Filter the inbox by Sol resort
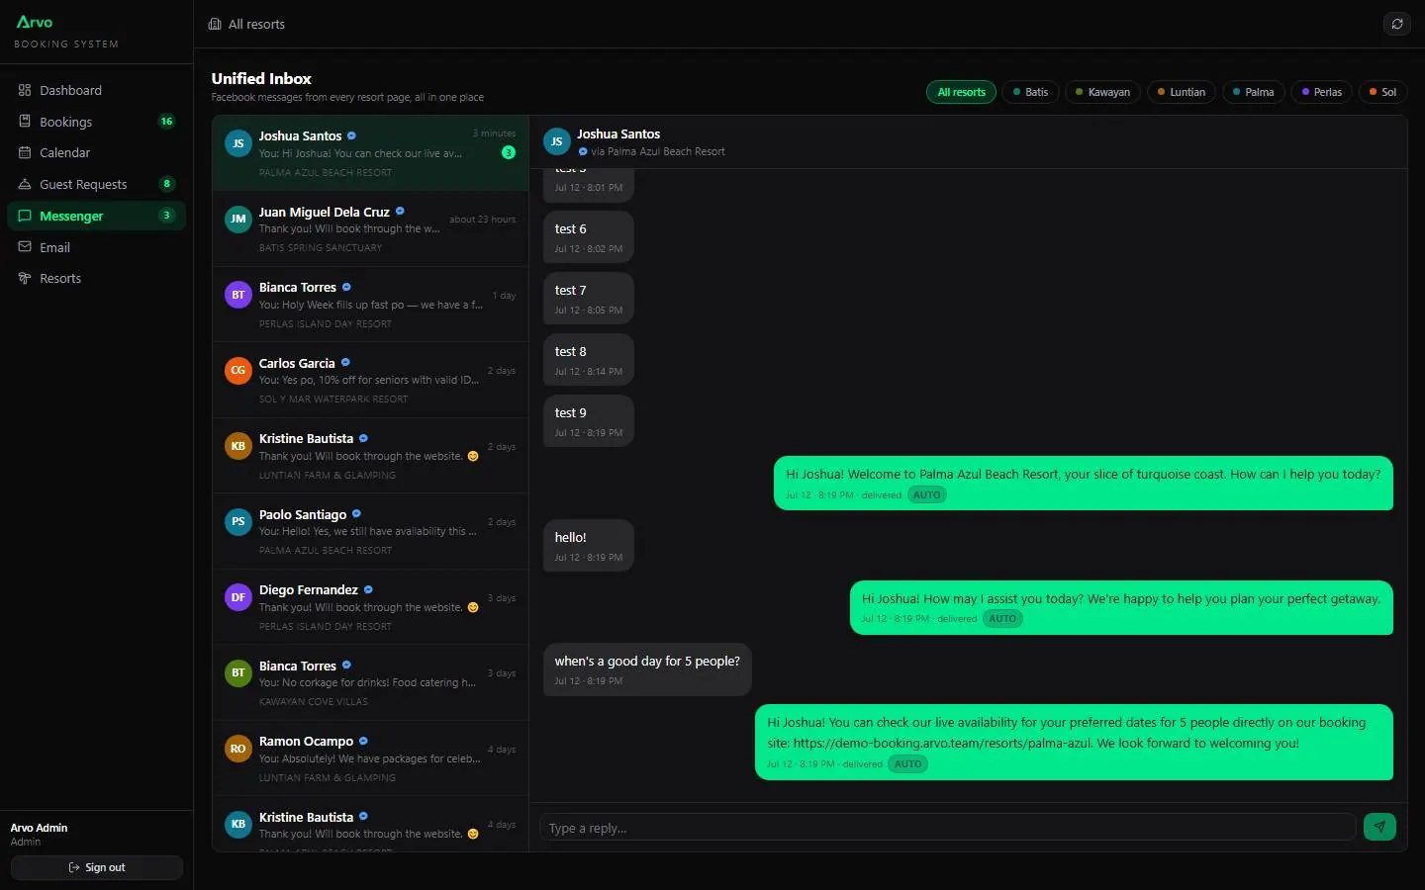Image resolution: width=1425 pixels, height=890 pixels. point(1382,92)
